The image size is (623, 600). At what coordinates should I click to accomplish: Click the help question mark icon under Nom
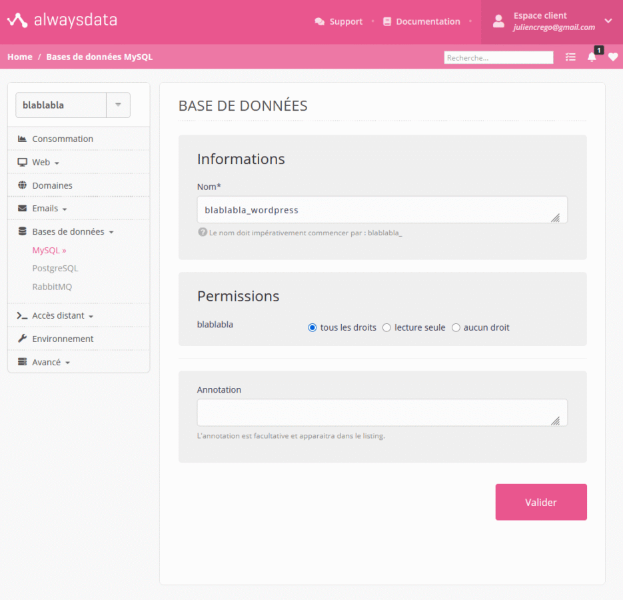(x=203, y=232)
